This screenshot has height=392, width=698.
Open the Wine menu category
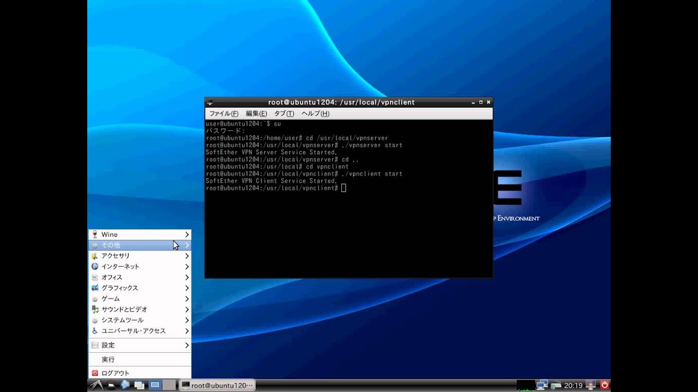(140, 235)
